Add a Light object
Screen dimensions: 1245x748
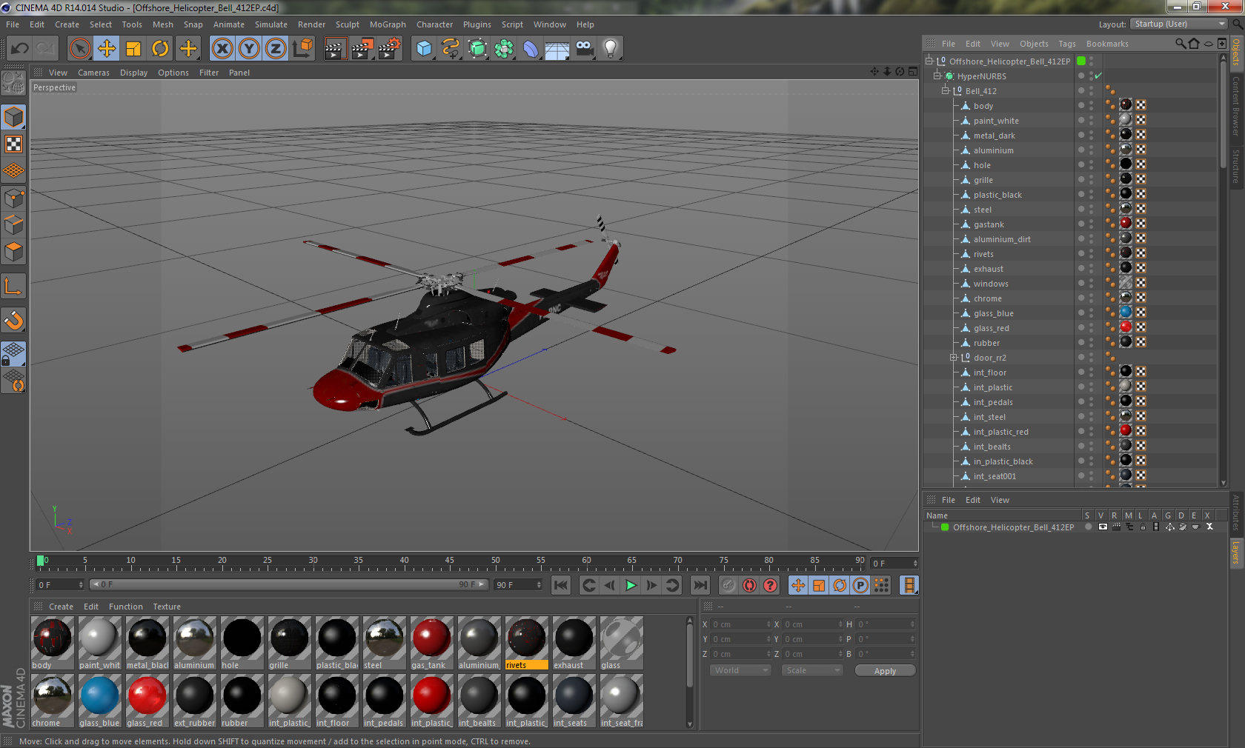(x=611, y=49)
